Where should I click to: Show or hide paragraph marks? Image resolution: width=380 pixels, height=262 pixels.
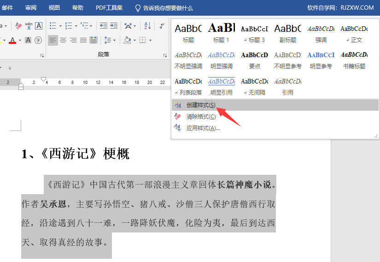coord(162,25)
